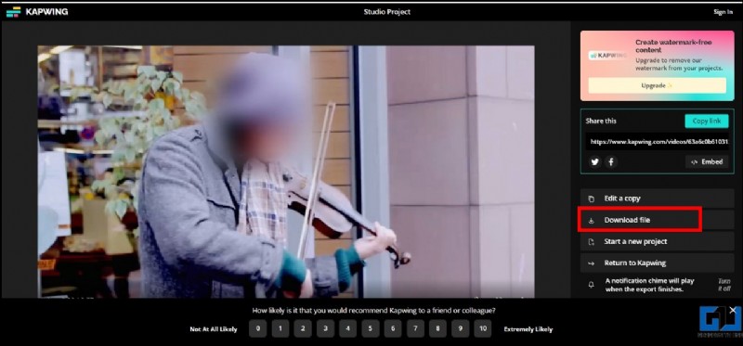Screen dimensions: 743x346
Task: Click Edit a copy
Action: pos(658,199)
